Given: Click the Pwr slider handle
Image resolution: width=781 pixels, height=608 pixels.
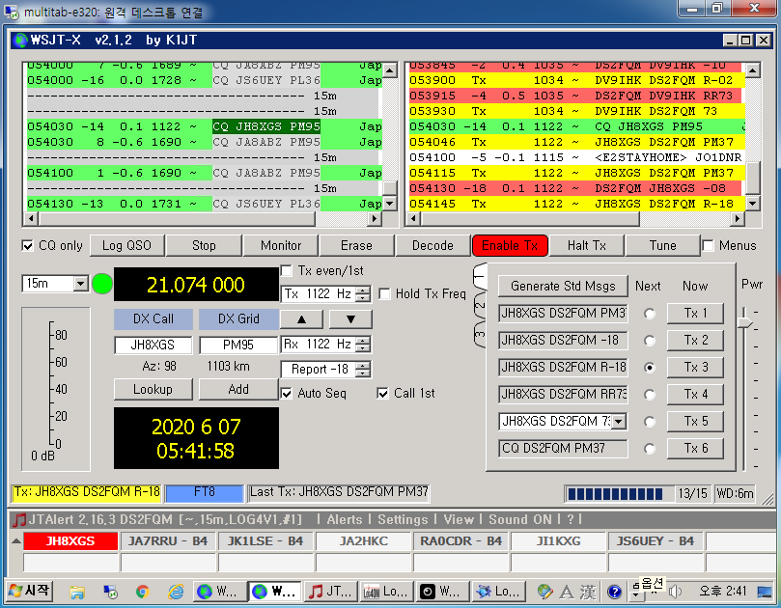Looking at the screenshot, I should point(744,322).
